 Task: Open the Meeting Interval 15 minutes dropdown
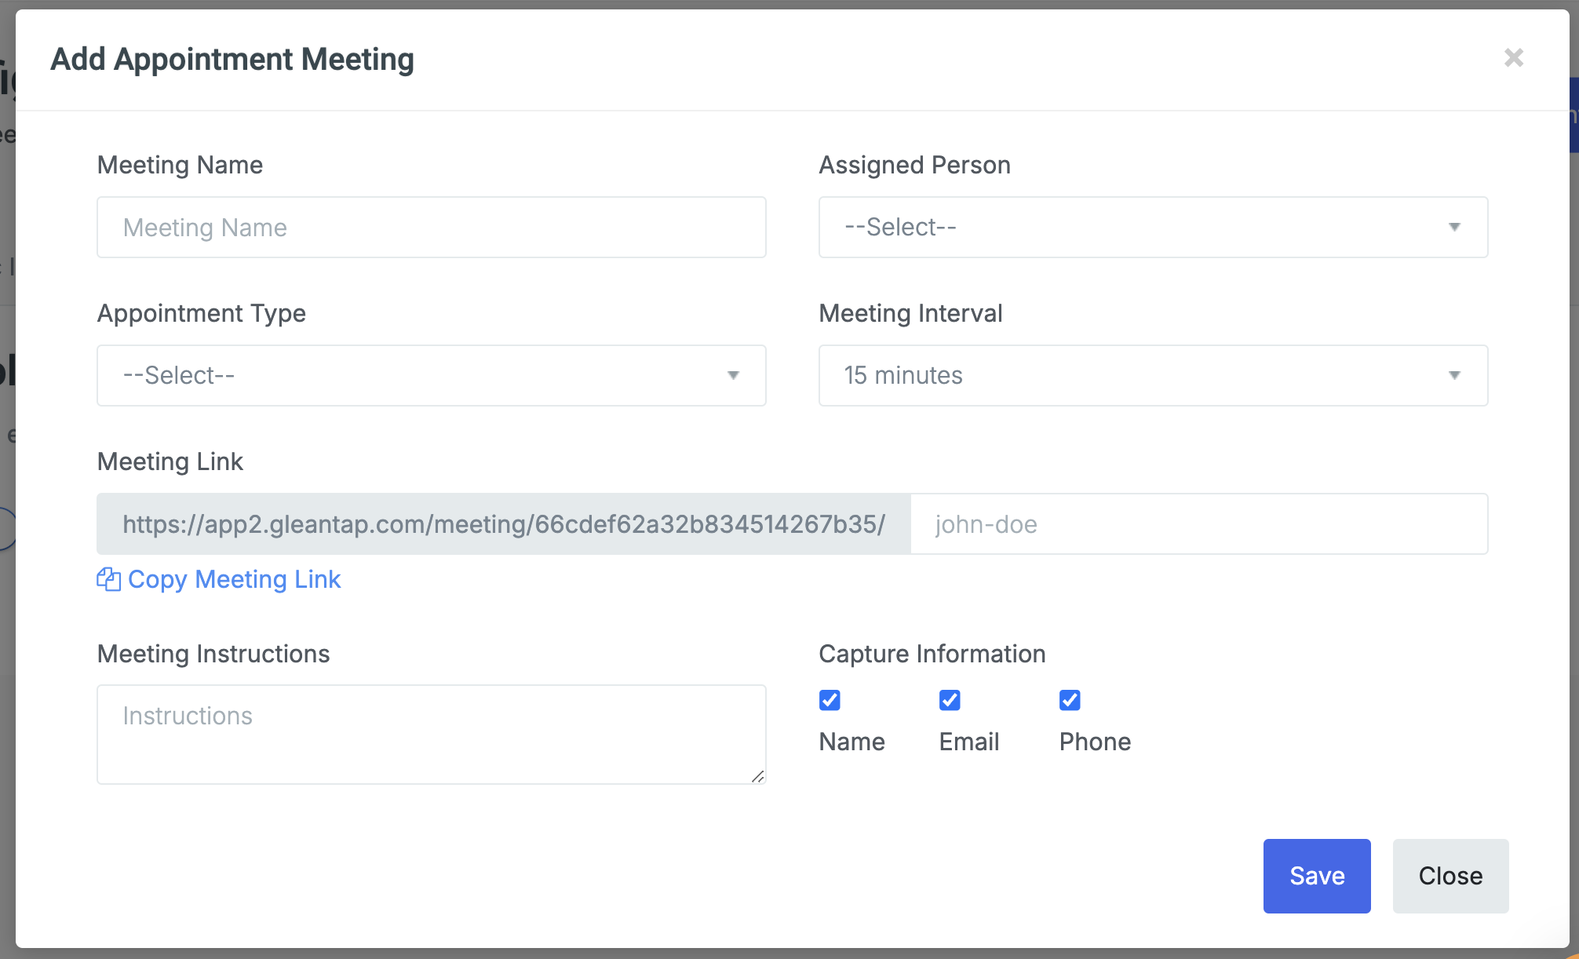pos(1152,375)
